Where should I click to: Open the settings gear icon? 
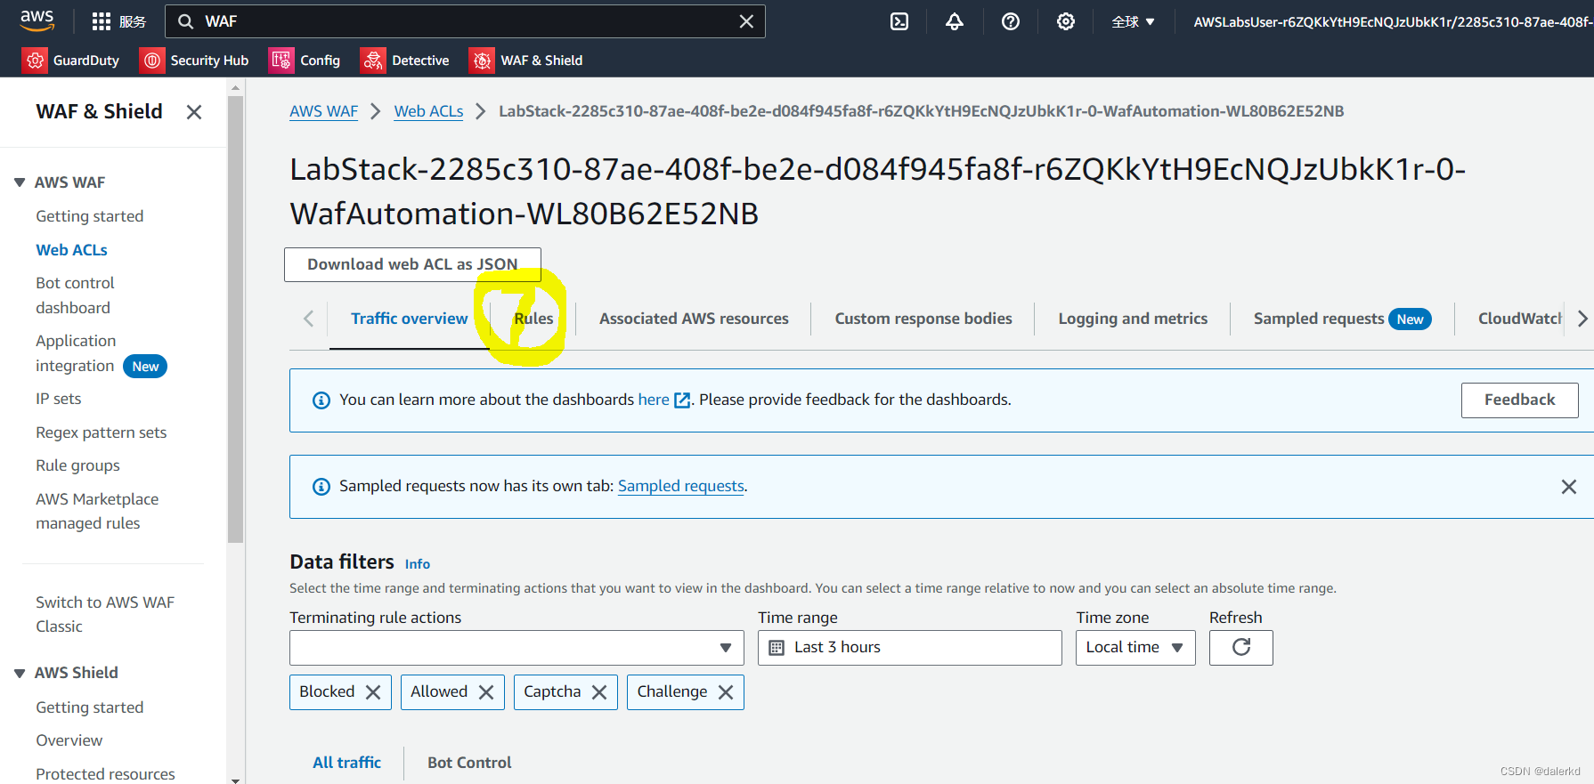coord(1066,21)
